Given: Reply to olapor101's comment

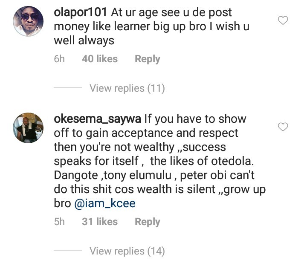Looking at the screenshot, I should pos(147,59).
